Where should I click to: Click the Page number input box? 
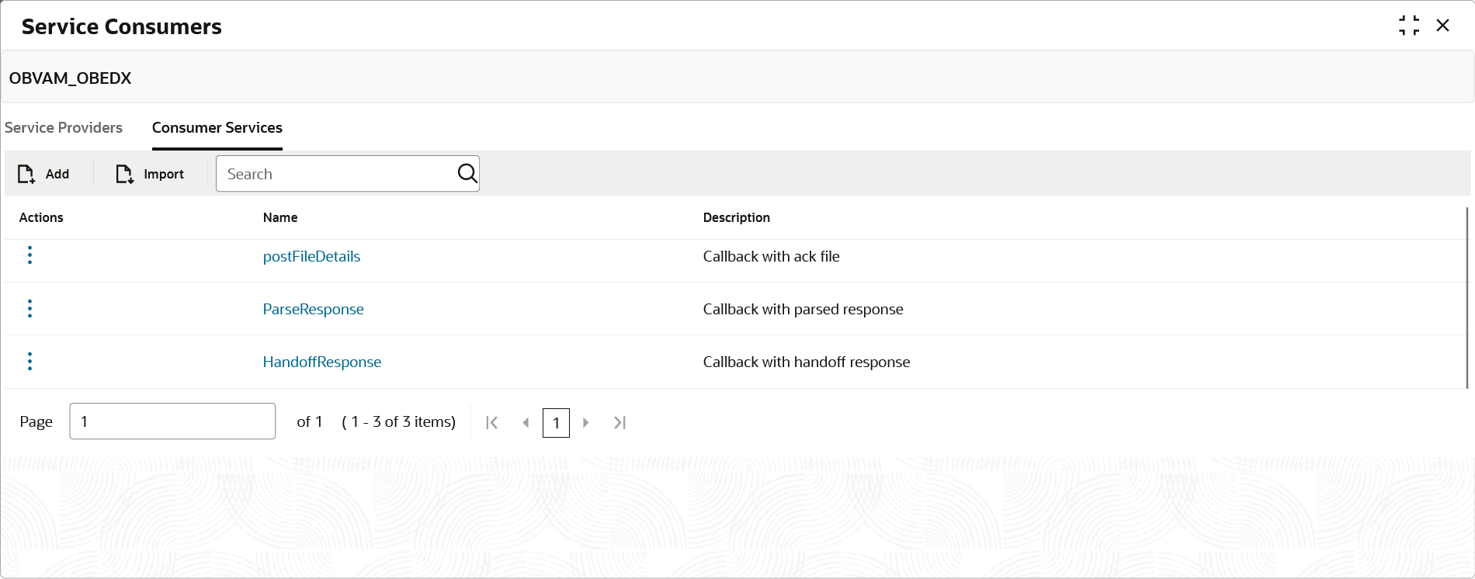coord(172,421)
